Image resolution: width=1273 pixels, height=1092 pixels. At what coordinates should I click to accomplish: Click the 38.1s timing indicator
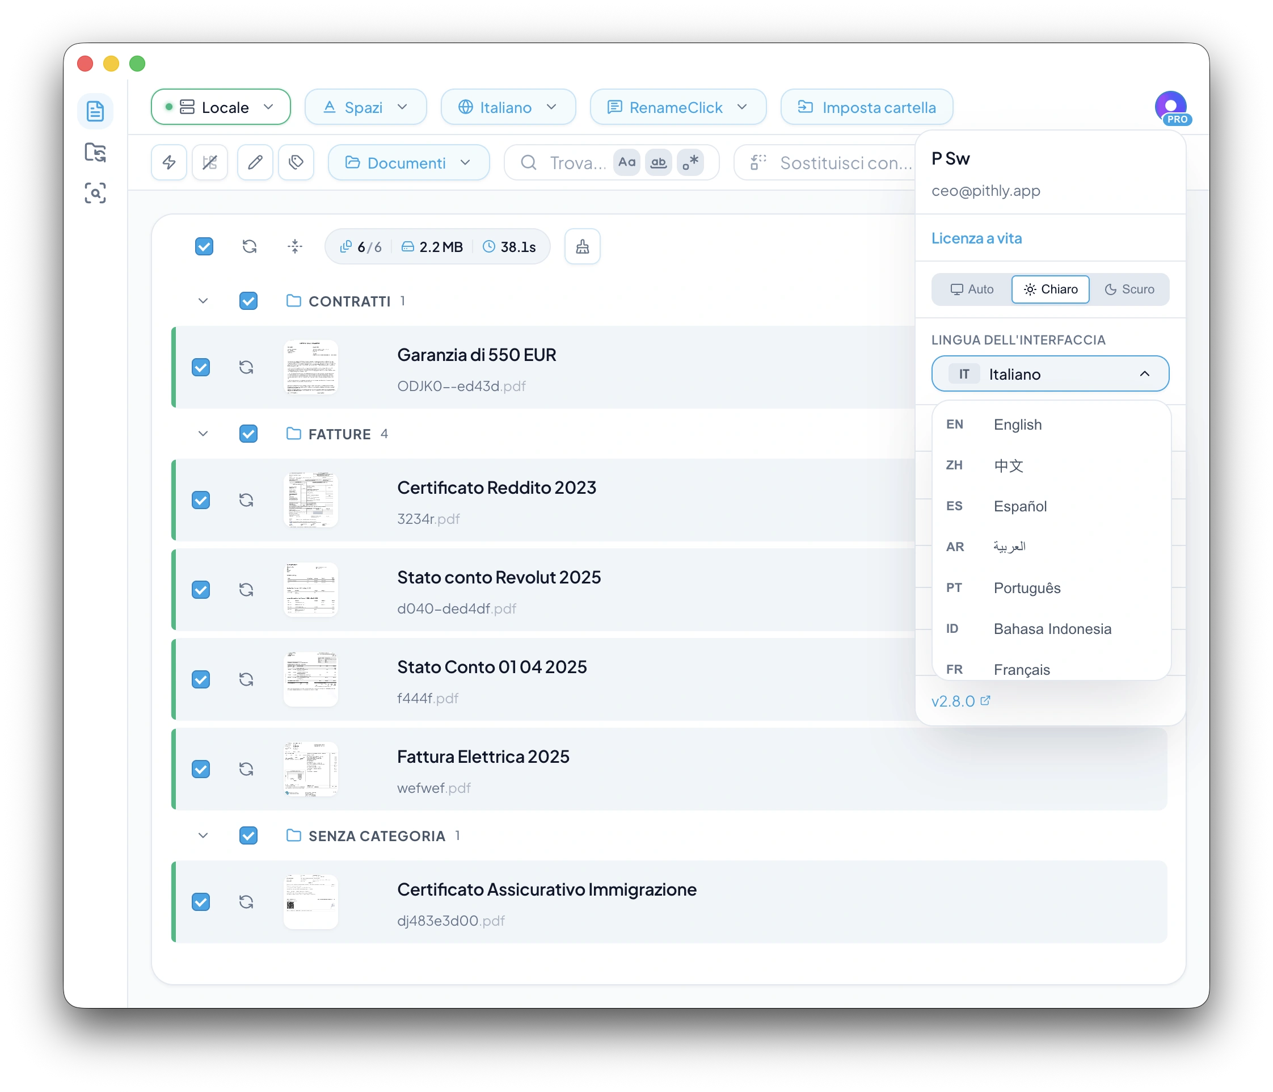(x=510, y=247)
